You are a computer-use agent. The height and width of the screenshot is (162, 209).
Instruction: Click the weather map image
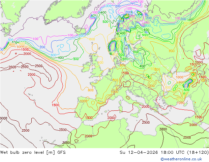104,74
